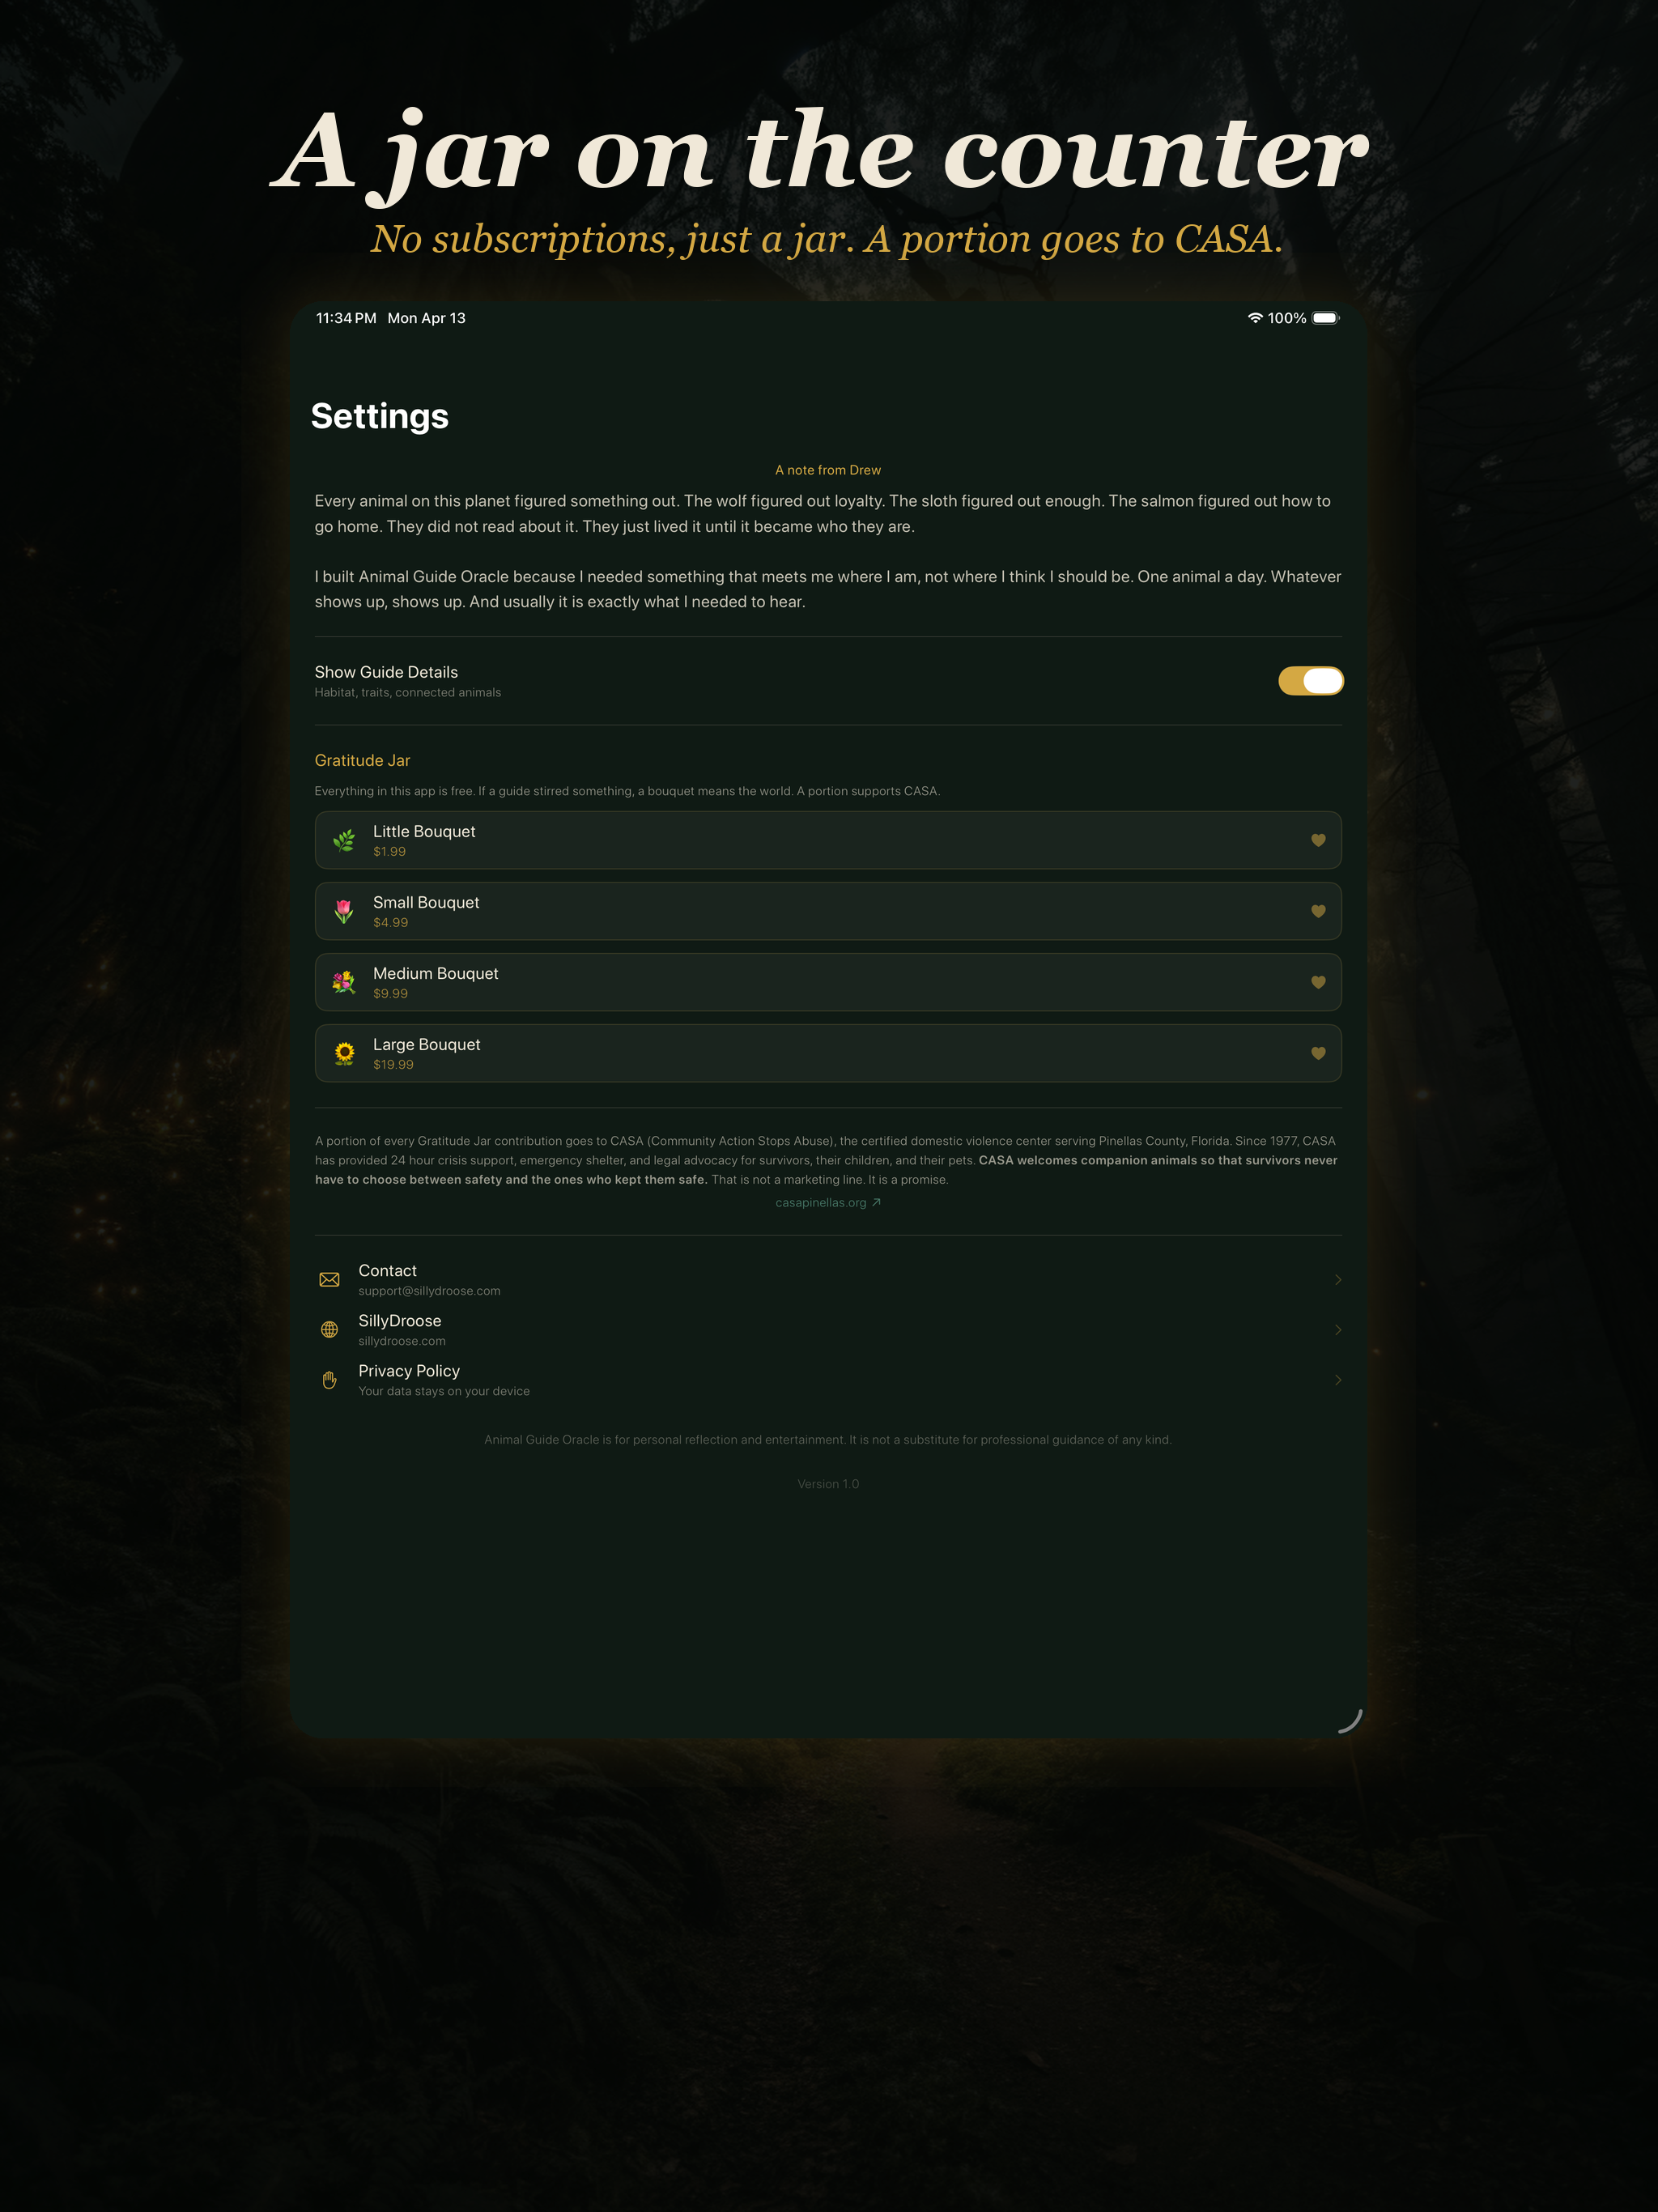The width and height of the screenshot is (1658, 2212).
Task: Click the Version 1.0 text
Action: tap(828, 1484)
